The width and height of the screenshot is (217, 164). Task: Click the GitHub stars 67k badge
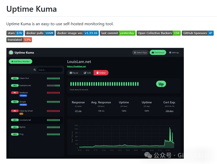pos(15,33)
